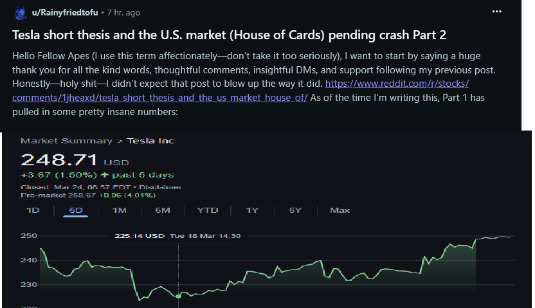Show the Max chart range
Viewport: 535px width, 308px height.
(x=340, y=210)
